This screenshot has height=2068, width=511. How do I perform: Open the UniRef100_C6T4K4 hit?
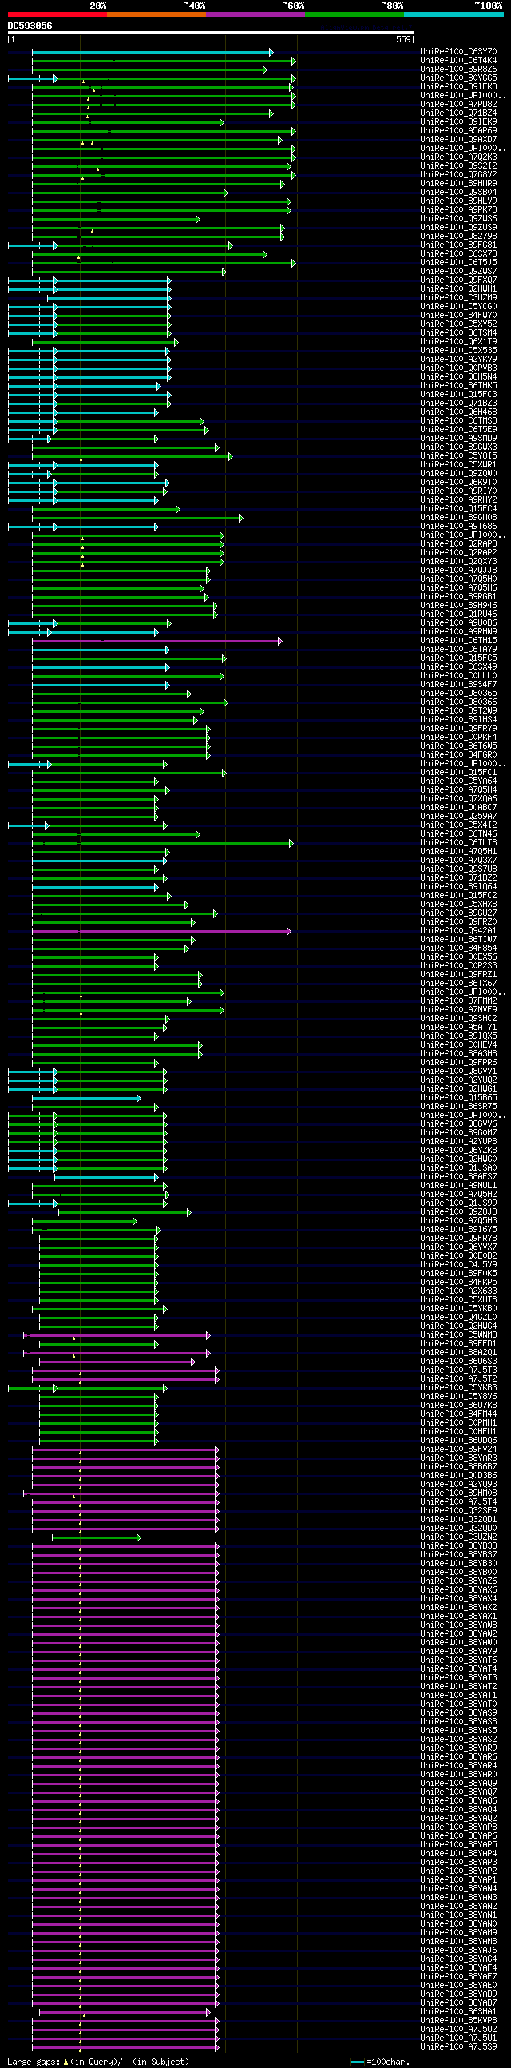point(458,60)
